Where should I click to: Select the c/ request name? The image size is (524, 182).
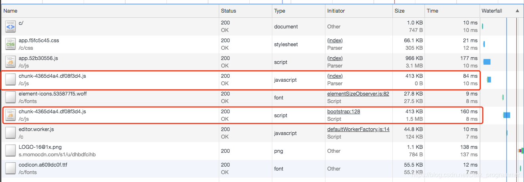21,23
